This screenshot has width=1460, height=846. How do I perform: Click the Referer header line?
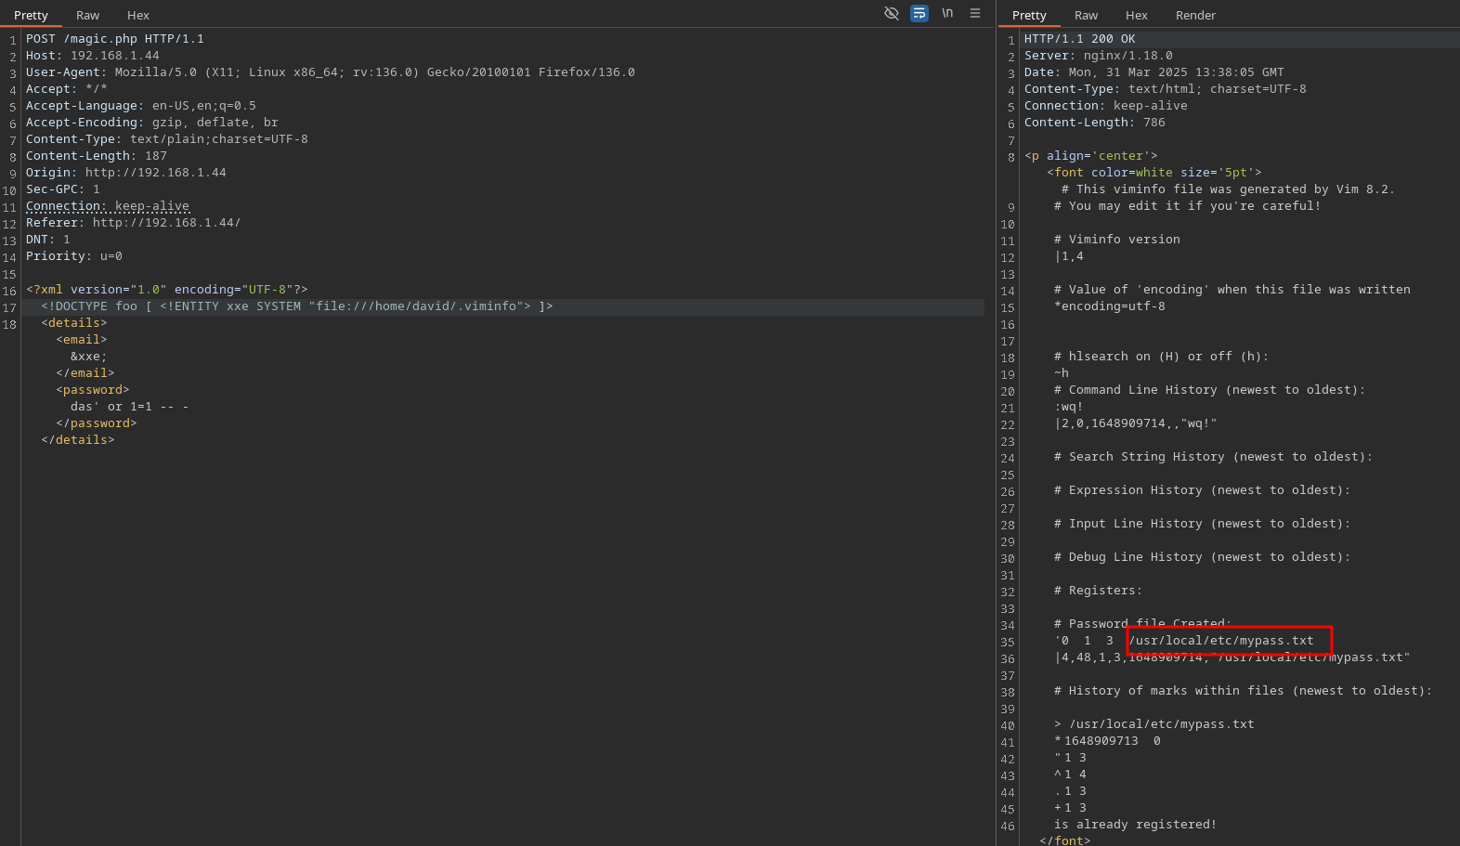click(134, 223)
